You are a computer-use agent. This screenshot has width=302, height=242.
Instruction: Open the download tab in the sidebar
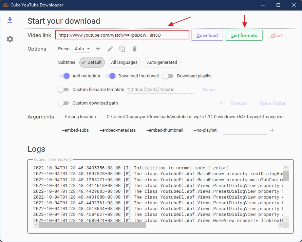pos(10,20)
